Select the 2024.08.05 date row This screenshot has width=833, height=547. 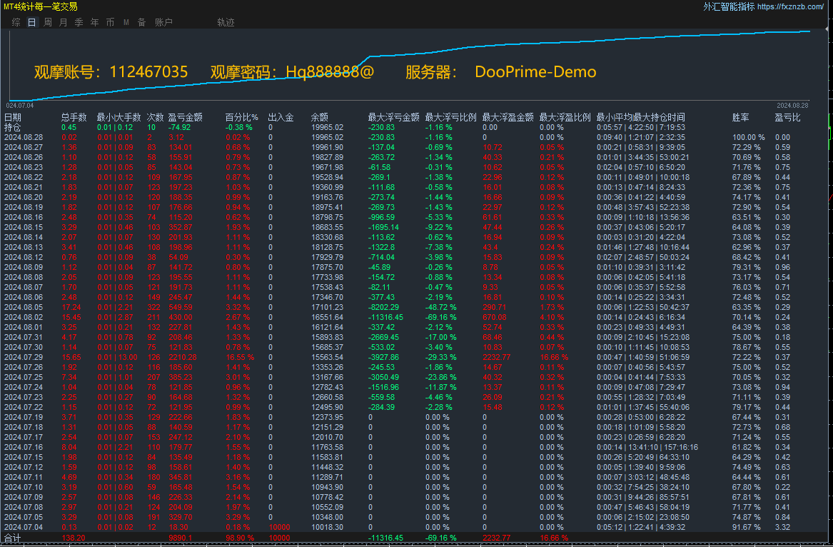(24, 307)
